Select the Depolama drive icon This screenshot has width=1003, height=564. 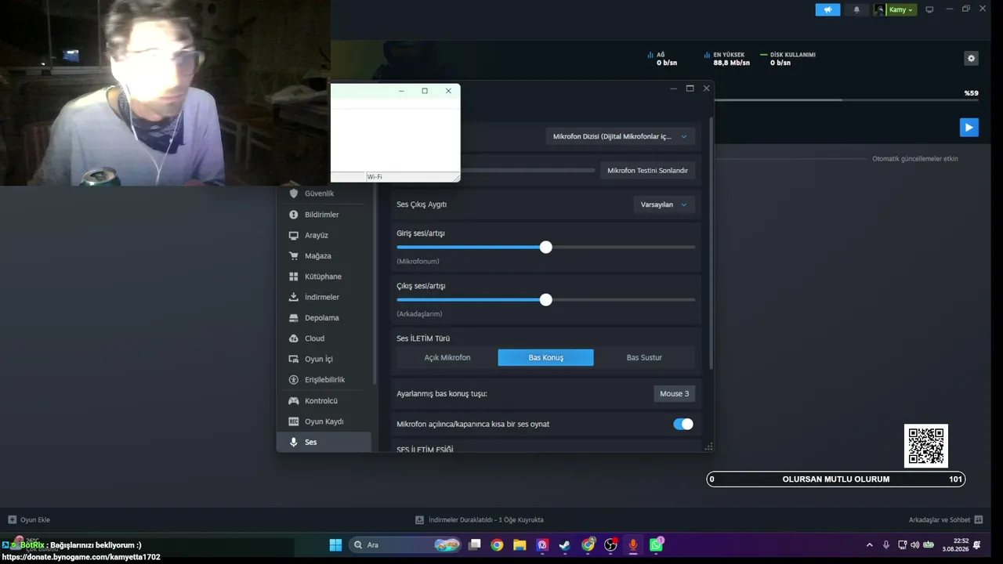pos(294,318)
